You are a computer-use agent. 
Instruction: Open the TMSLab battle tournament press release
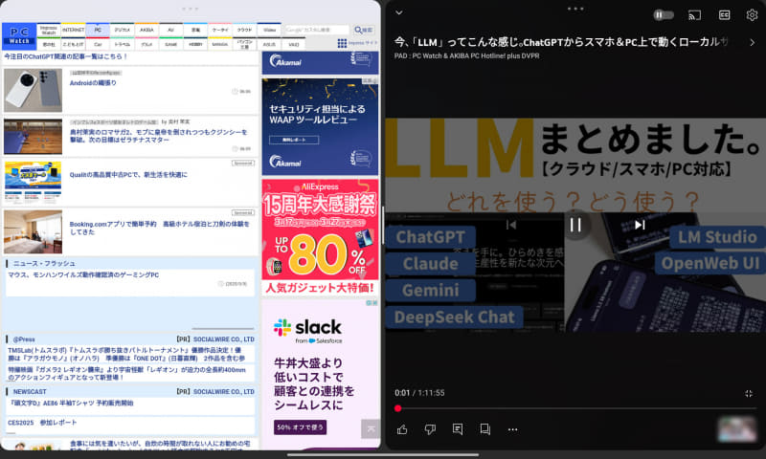point(124,354)
